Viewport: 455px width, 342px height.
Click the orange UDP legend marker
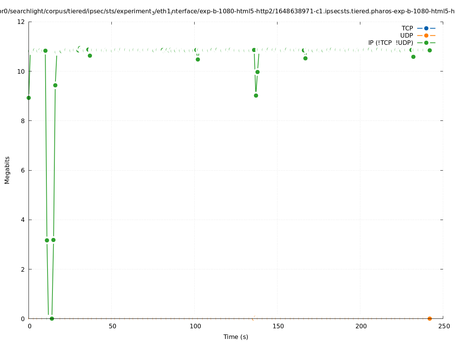[426, 35]
